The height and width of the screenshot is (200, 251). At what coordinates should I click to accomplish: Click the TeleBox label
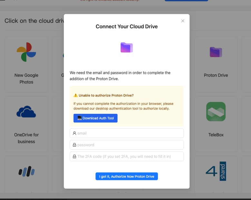[216, 135]
